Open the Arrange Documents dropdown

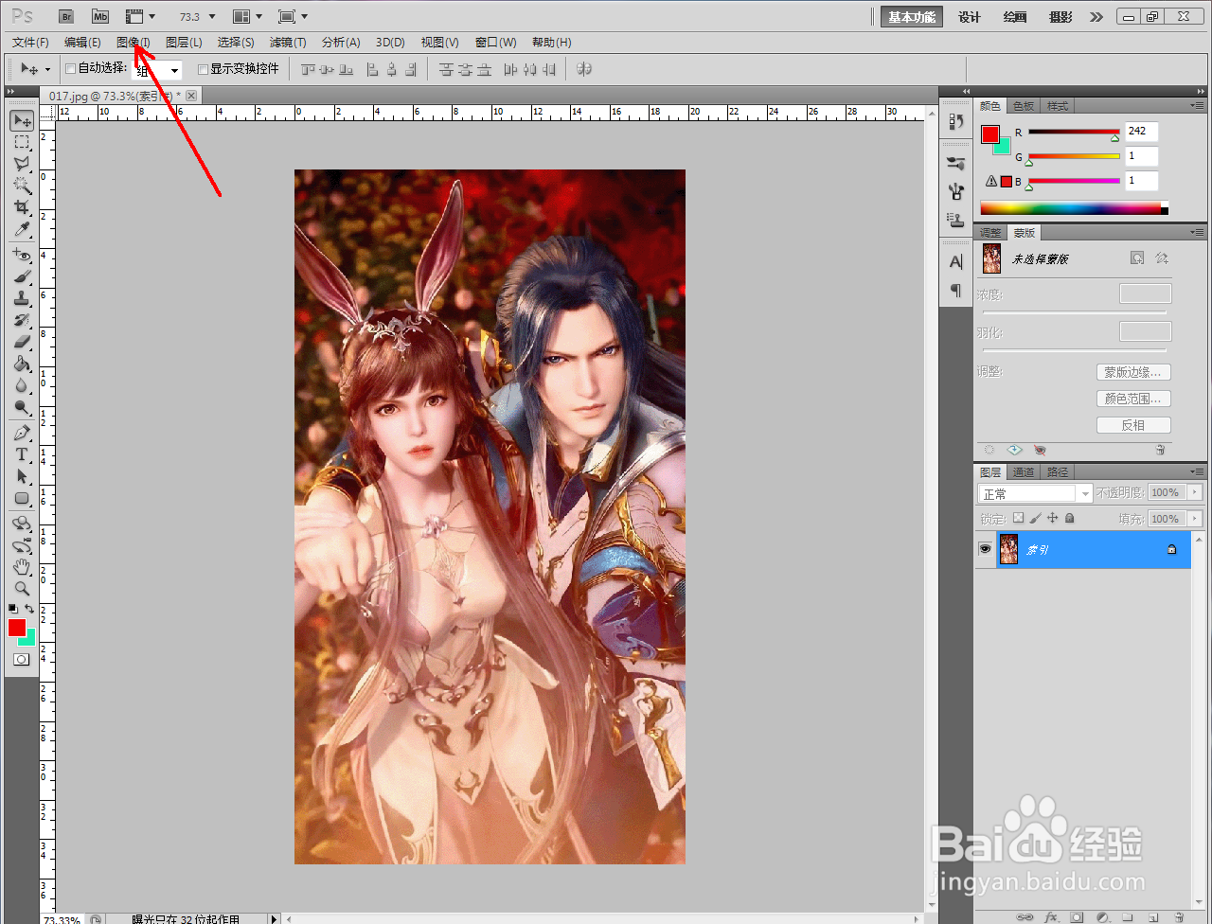(248, 16)
